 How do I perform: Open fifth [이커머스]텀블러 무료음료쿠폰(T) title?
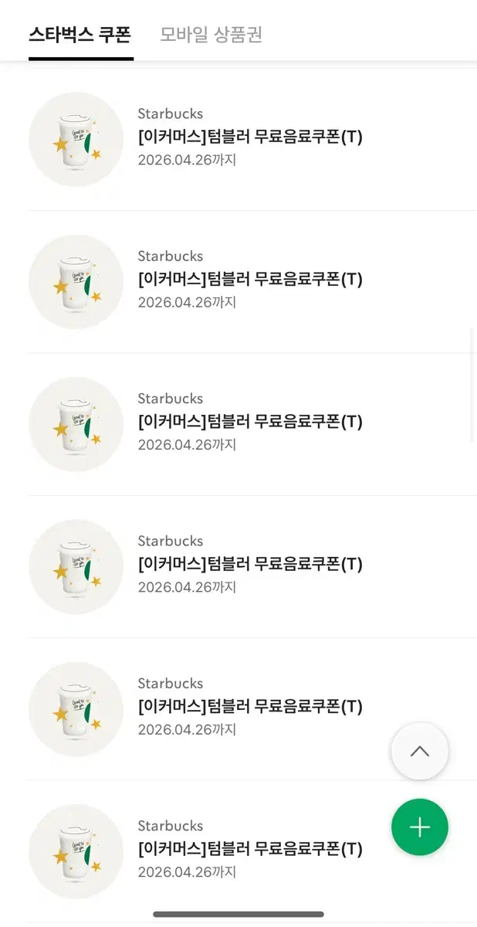(x=250, y=706)
